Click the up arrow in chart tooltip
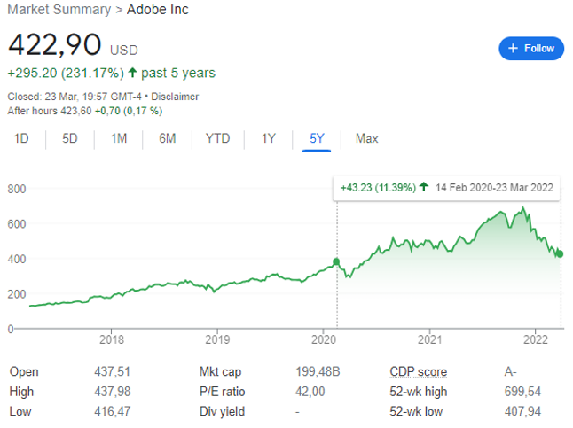Screen dimensions: 573x428 point(424,188)
